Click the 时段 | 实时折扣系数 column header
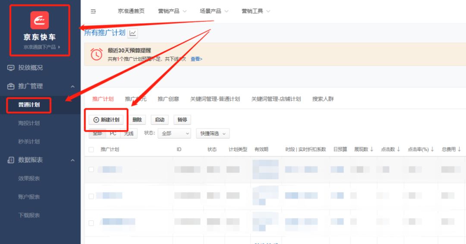 point(305,149)
